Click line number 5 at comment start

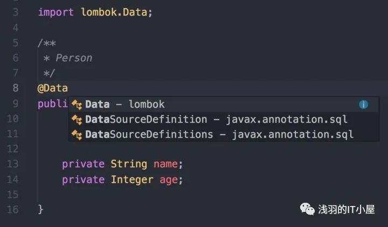point(16,42)
